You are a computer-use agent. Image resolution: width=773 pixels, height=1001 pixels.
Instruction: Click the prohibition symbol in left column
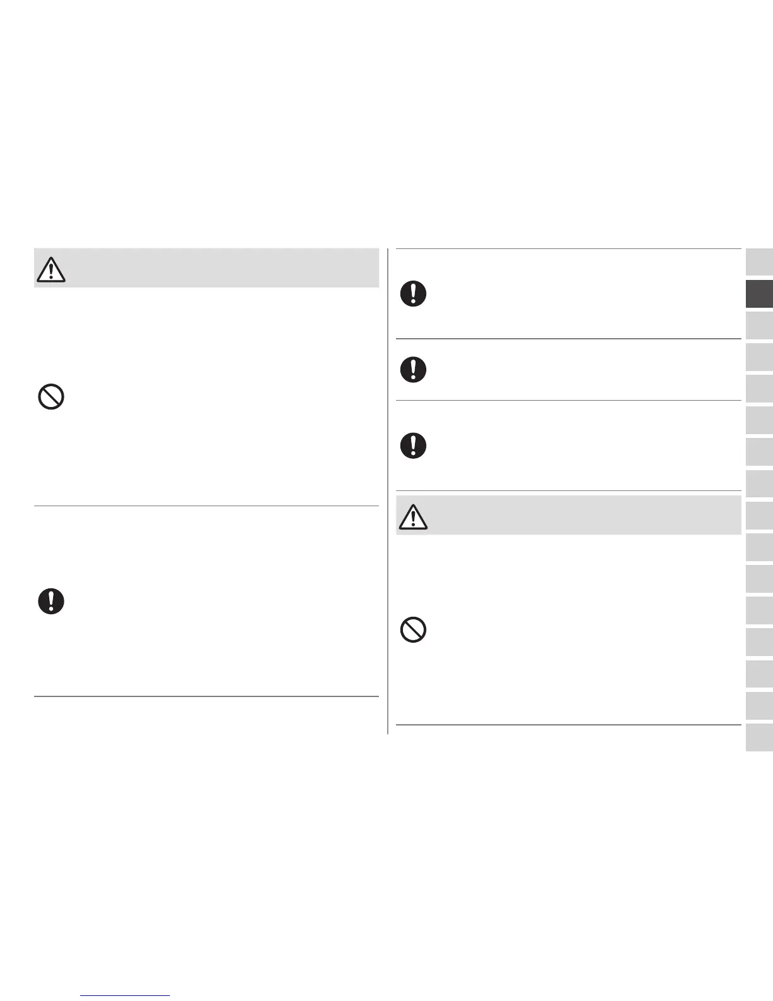point(51,397)
